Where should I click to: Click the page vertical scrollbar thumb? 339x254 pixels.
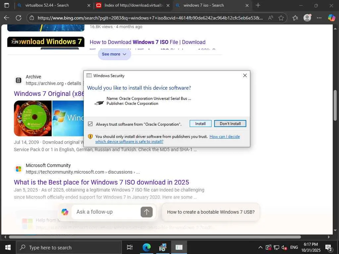pyautogui.click(x=335, y=106)
